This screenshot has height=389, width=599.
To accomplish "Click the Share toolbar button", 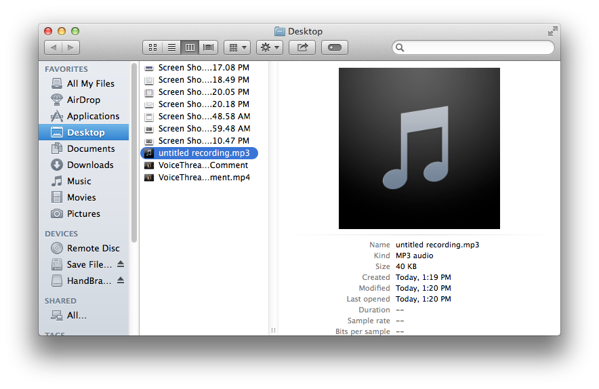I will click(302, 47).
